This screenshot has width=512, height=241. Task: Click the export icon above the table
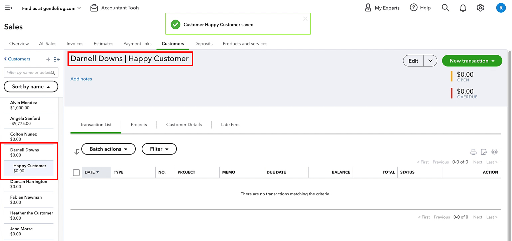(x=484, y=152)
